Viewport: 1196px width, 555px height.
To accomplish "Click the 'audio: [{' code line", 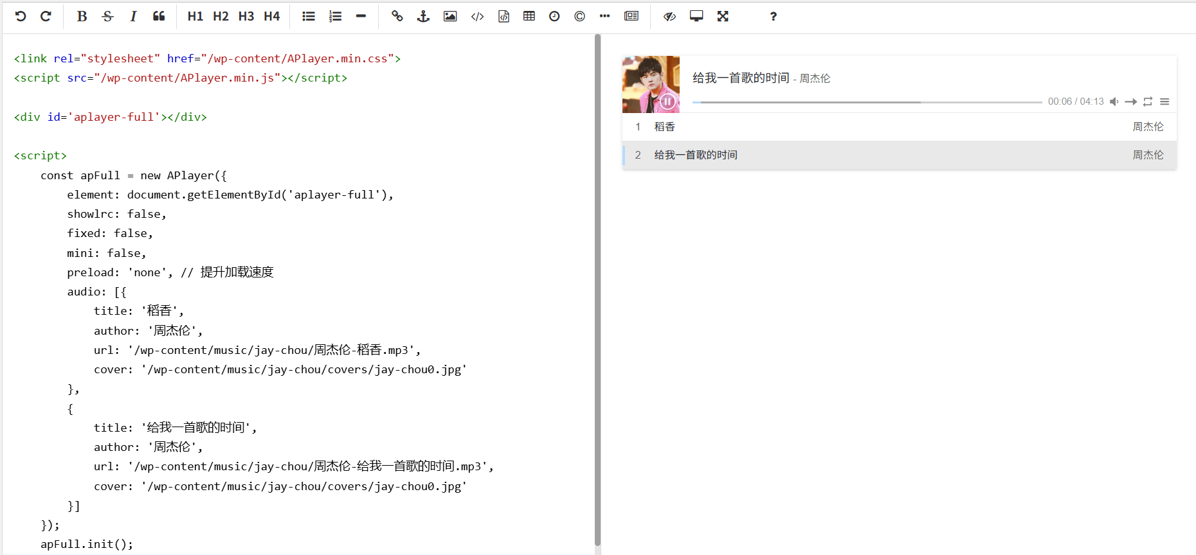I will [96, 292].
